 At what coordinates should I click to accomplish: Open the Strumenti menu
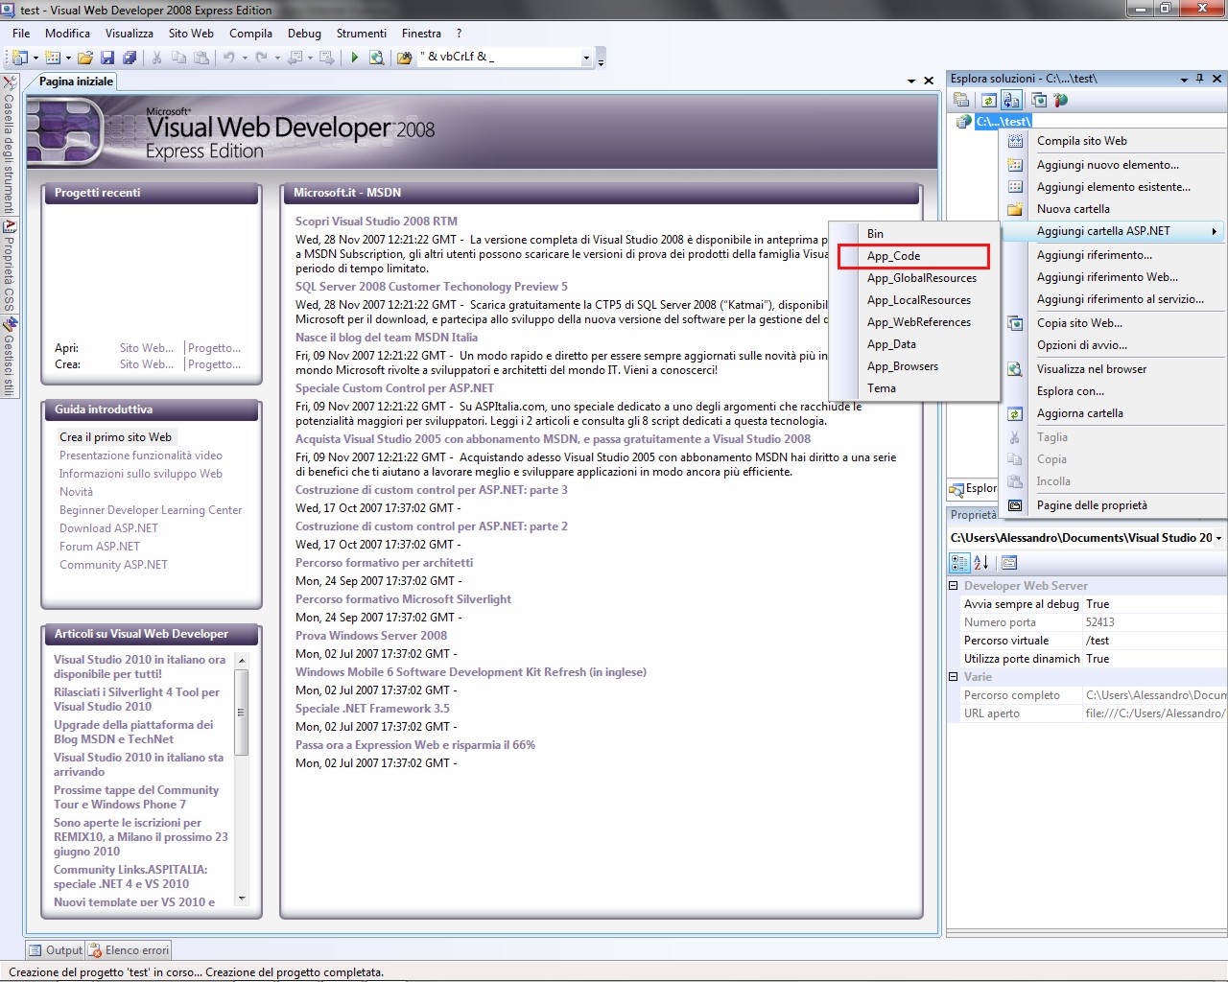(x=362, y=33)
